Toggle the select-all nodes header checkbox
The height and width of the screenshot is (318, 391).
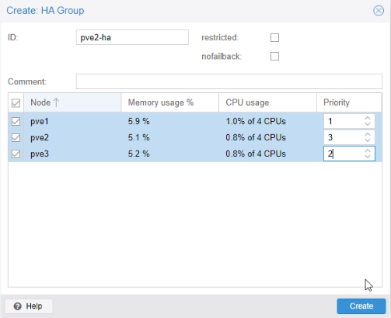(x=16, y=103)
